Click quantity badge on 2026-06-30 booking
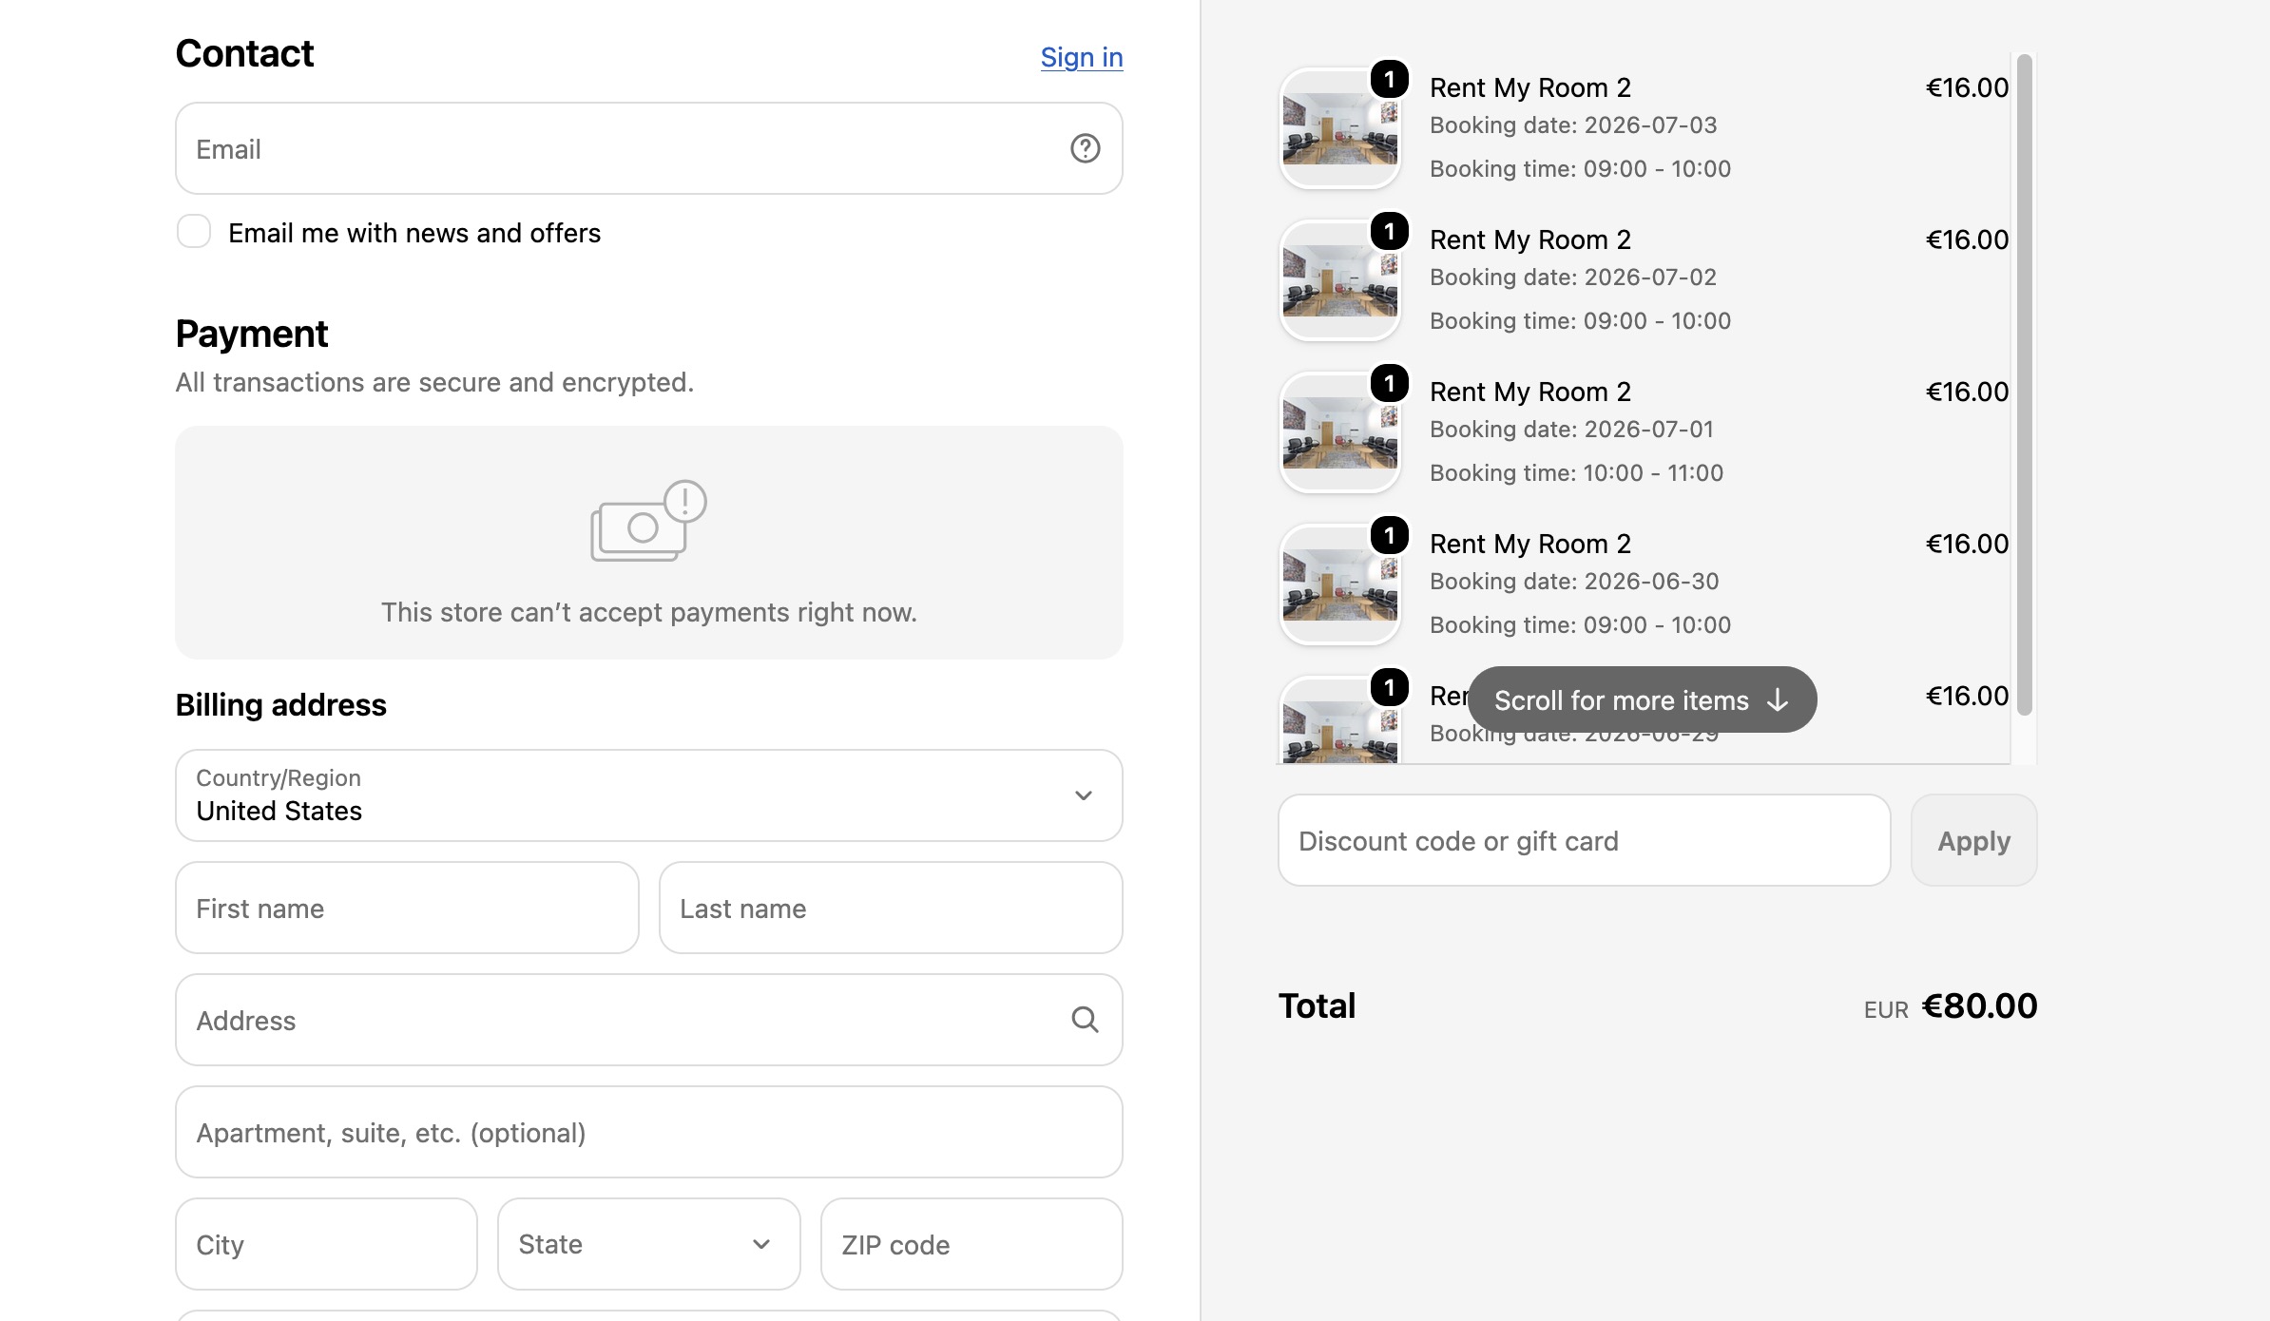2270x1321 pixels. click(1389, 535)
